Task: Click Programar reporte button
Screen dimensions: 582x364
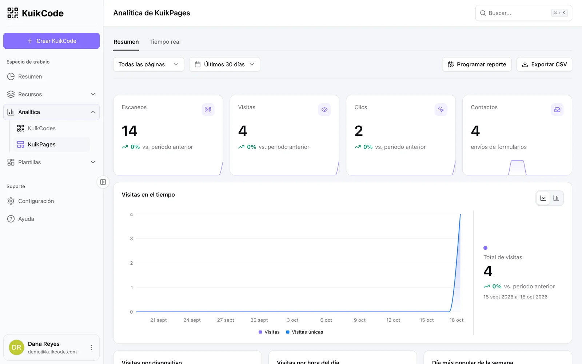Action: pyautogui.click(x=477, y=64)
